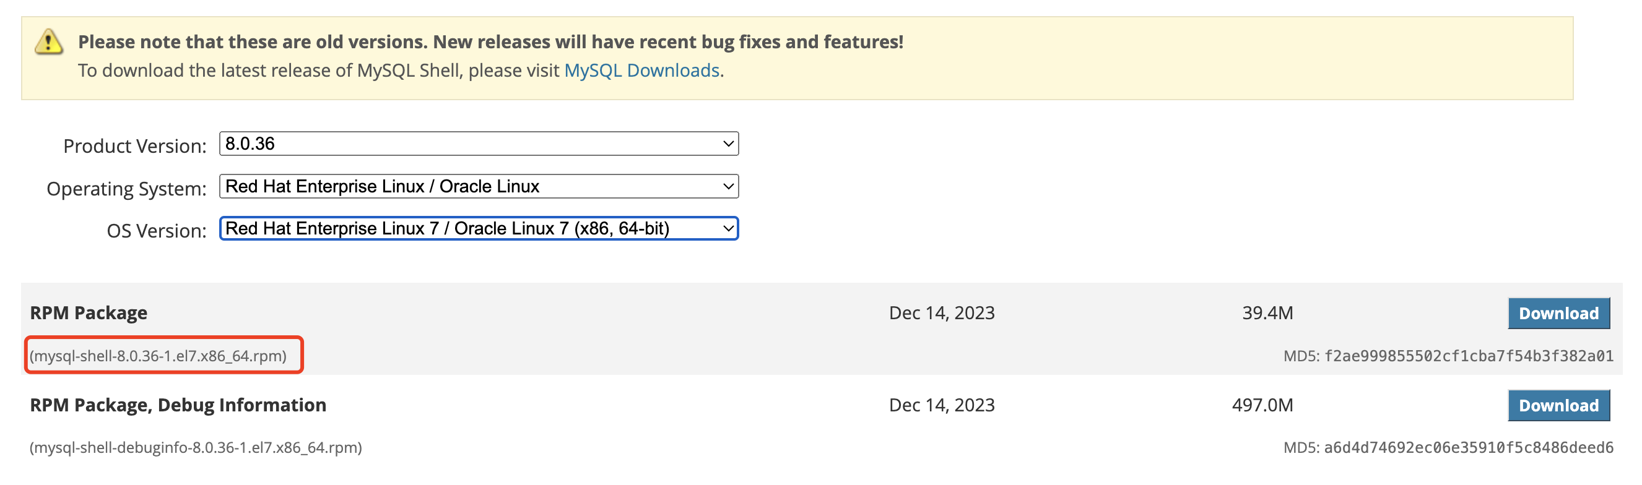
Task: Click the MD5 checksum starting with f2ae
Action: coord(1468,356)
